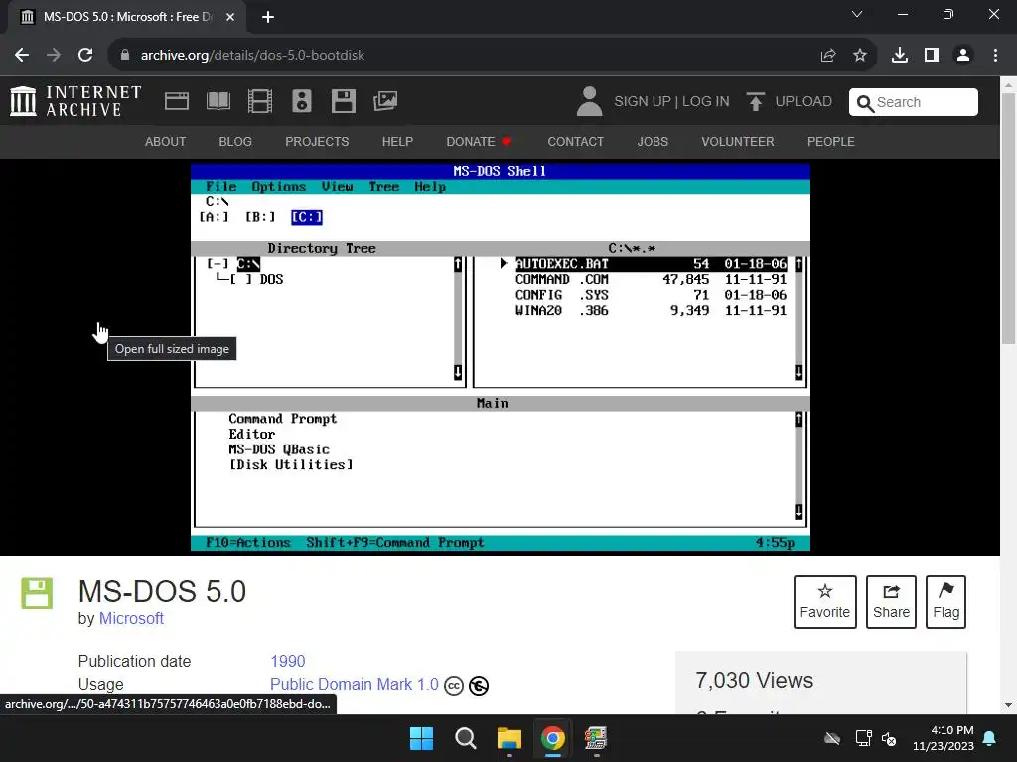Click the Chrome taskbar icon

point(552,738)
